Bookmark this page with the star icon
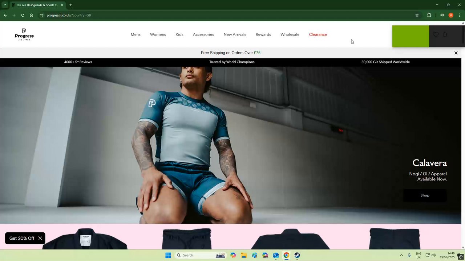 click(x=417, y=15)
